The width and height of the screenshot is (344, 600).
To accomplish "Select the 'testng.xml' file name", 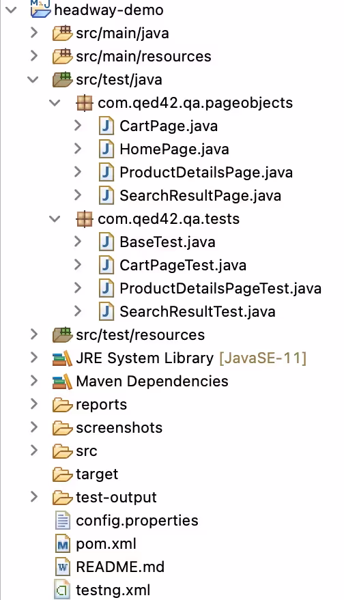I will (113, 590).
